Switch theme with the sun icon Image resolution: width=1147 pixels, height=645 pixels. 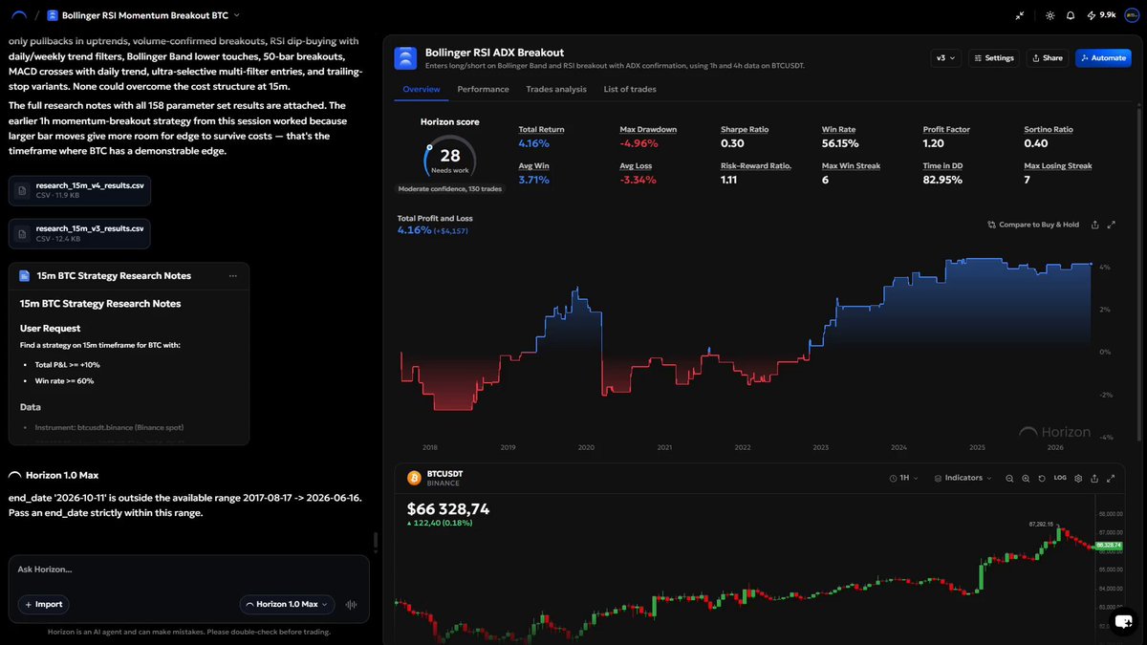pos(1050,15)
